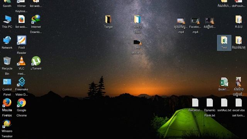Select the ក.ច.ប folder in right column

tap(239, 22)
